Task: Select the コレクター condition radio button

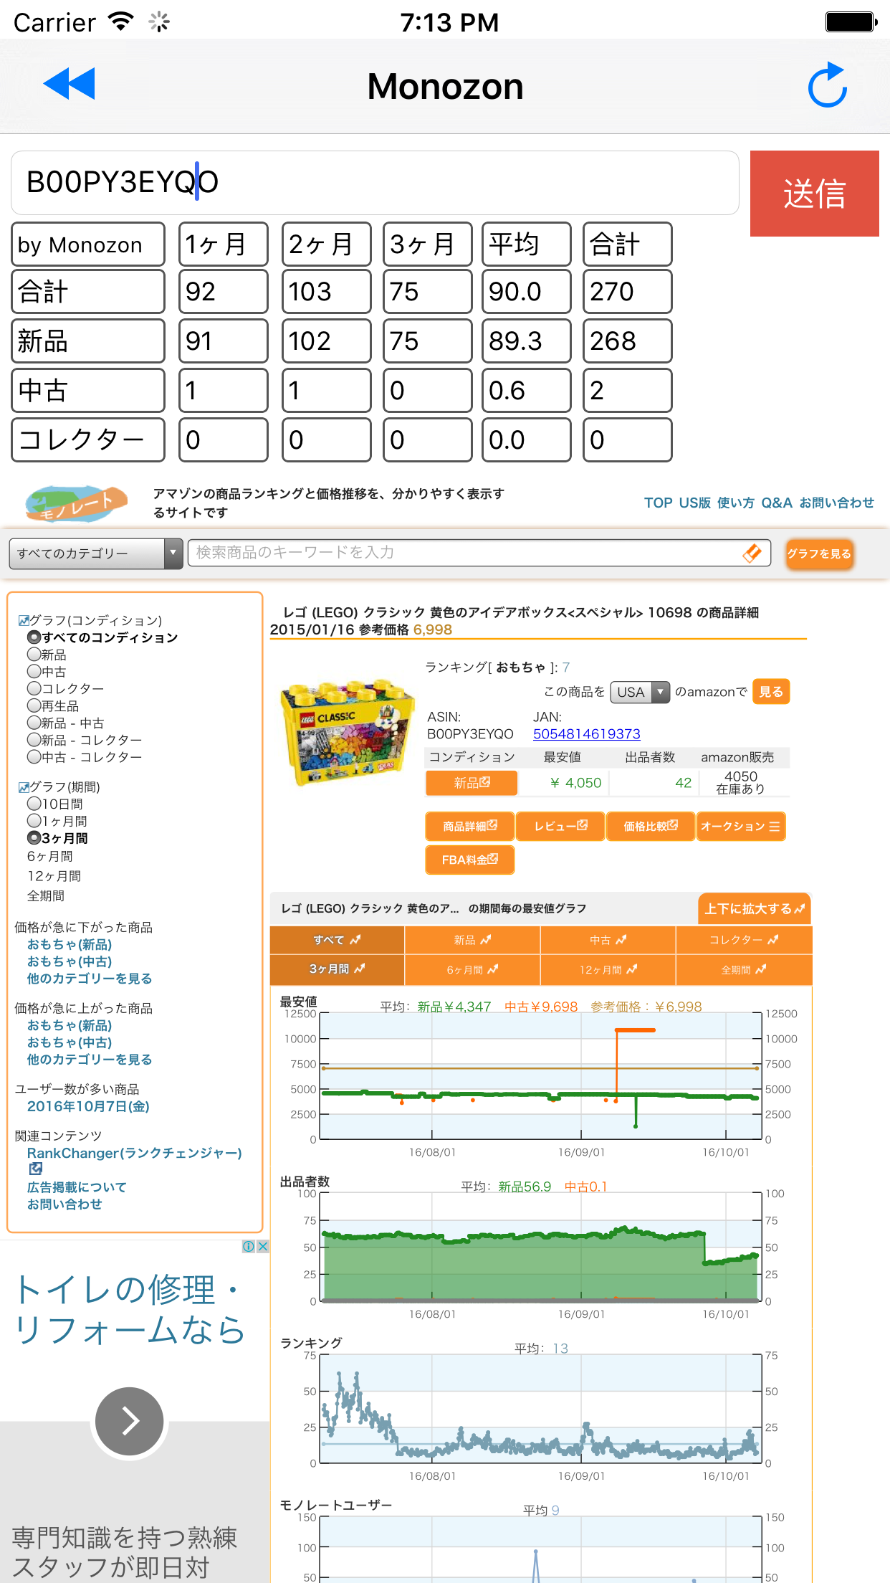Action: pyautogui.click(x=34, y=688)
